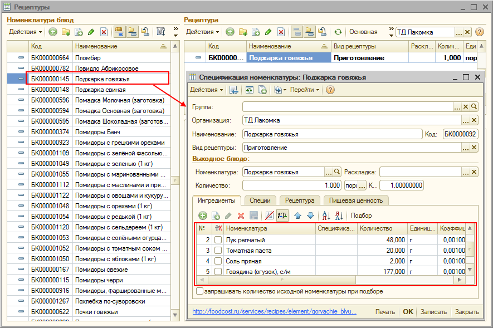The width and height of the screenshot is (493, 328).
Task: Click the filter icon in Номенклатура блюд toolbar
Action: 160,32
